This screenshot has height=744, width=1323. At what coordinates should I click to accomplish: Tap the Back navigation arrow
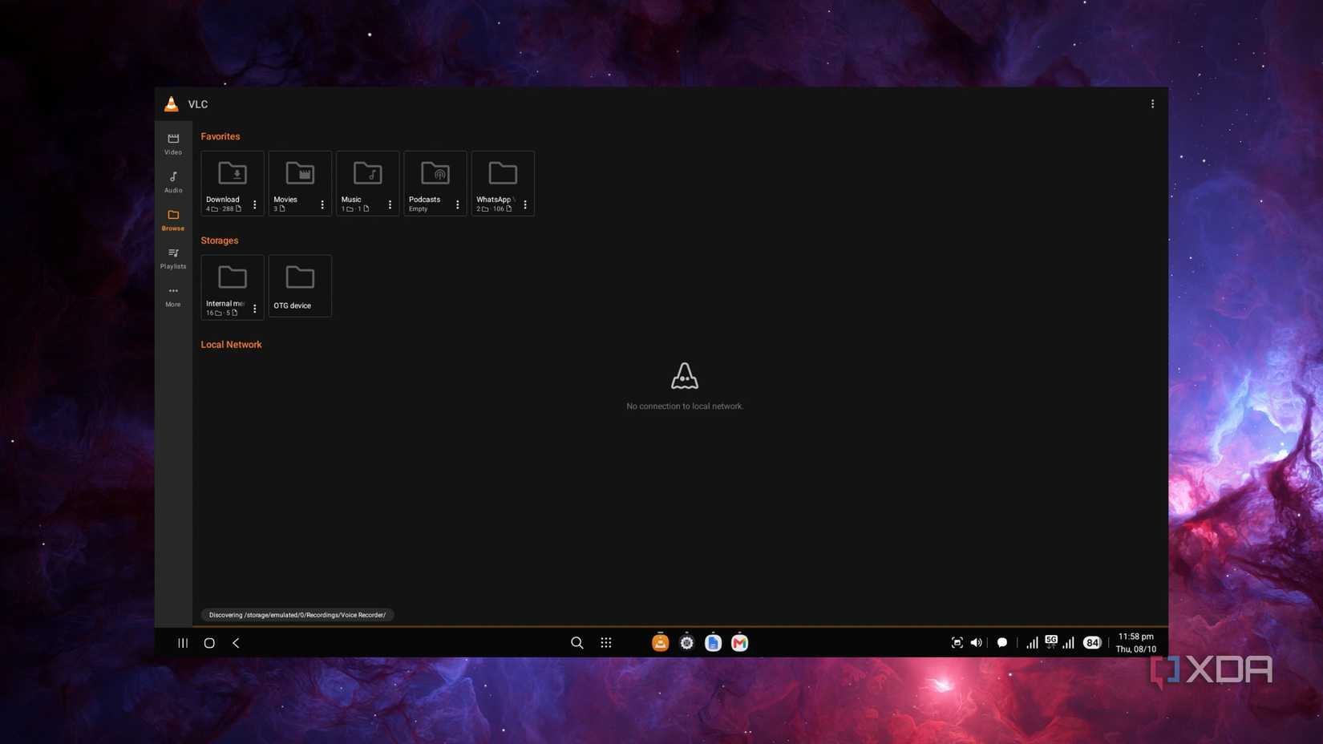236,643
